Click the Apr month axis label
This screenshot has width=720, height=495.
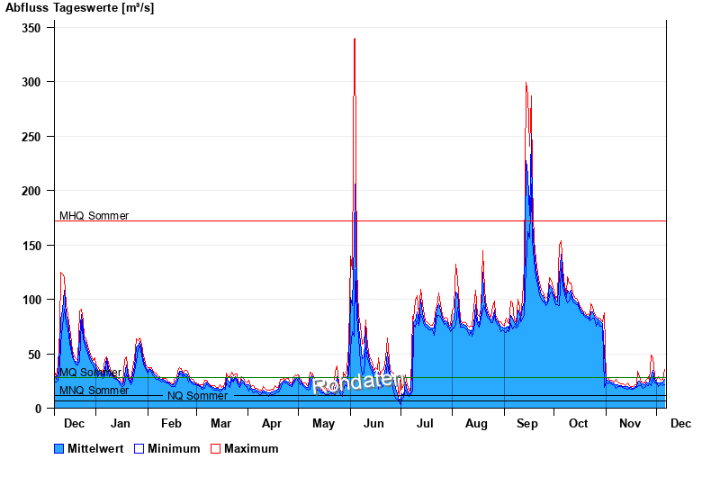pos(271,424)
